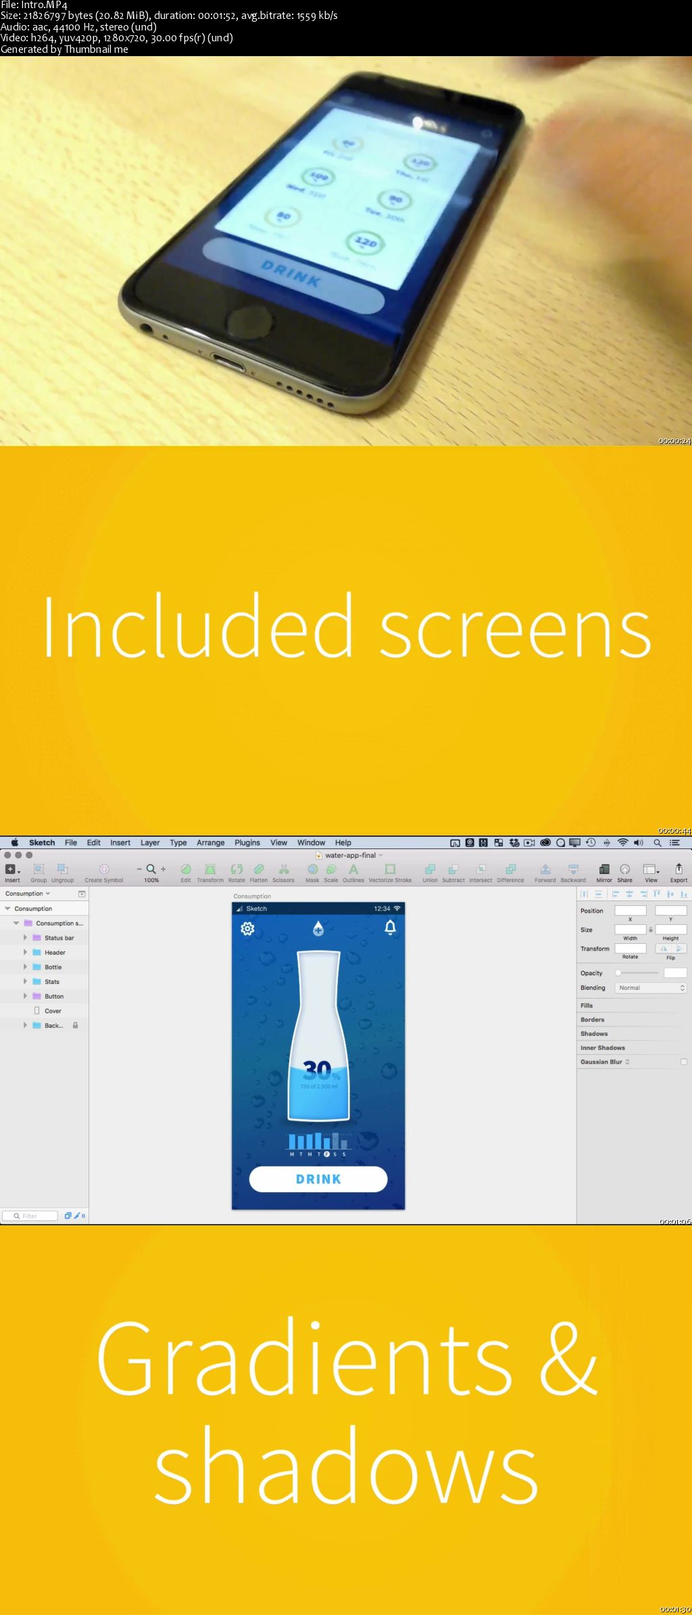692x1615 pixels.
Task: Click the Mask toolbar icon
Action: click(312, 869)
